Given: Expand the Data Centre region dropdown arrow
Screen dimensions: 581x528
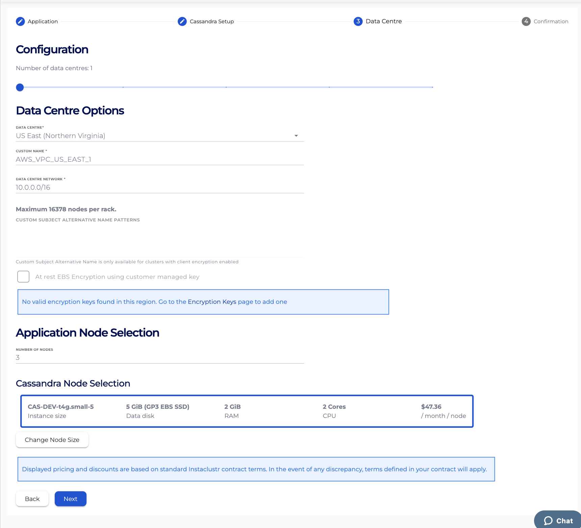Looking at the screenshot, I should [x=296, y=136].
